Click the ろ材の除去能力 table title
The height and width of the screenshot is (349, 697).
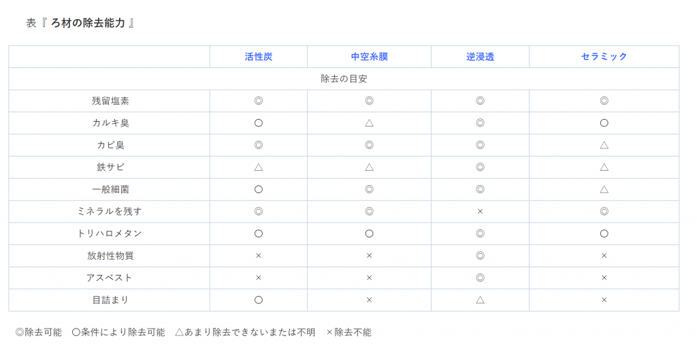(x=88, y=23)
